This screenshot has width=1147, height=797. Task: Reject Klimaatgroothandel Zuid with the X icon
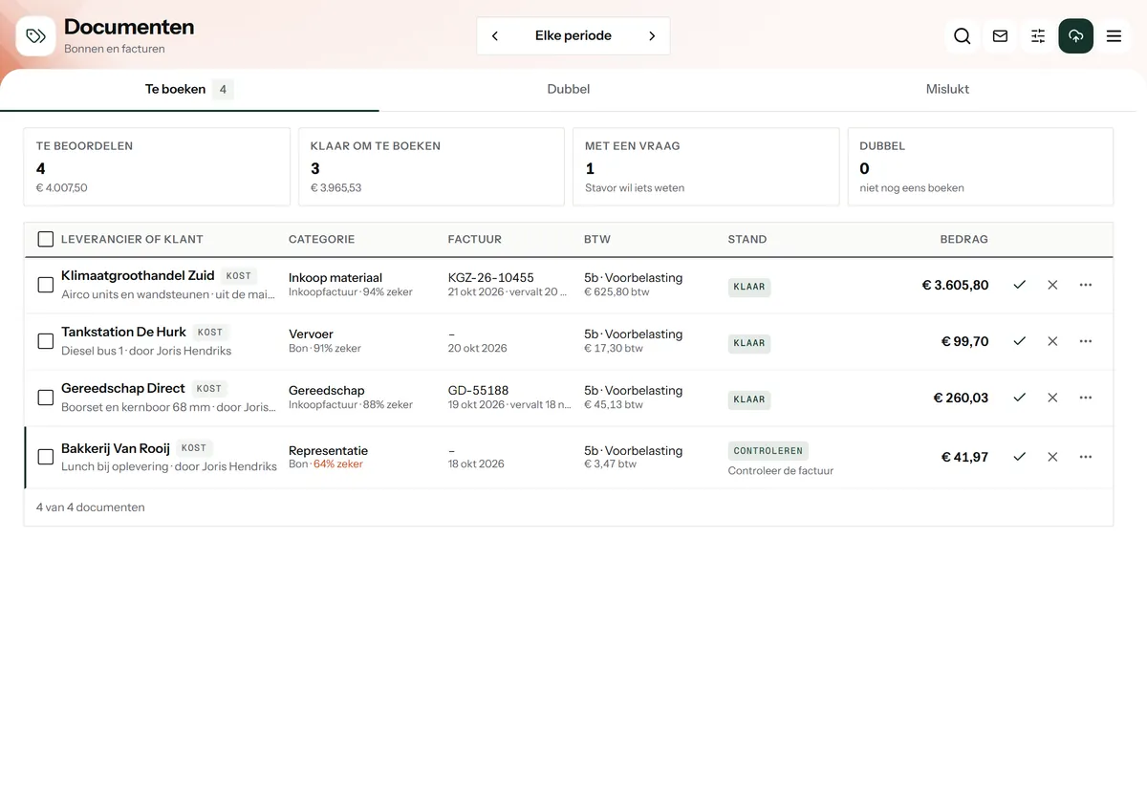coord(1052,285)
